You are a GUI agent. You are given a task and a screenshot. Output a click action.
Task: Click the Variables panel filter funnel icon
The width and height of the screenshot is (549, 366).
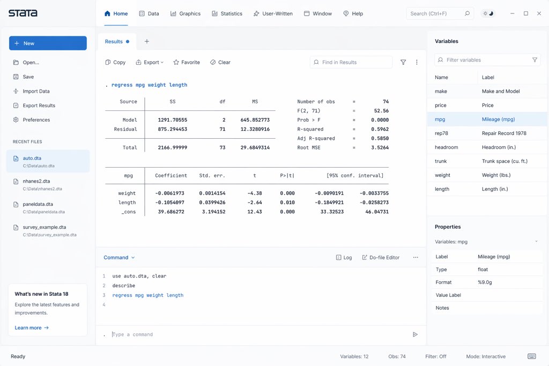535,60
